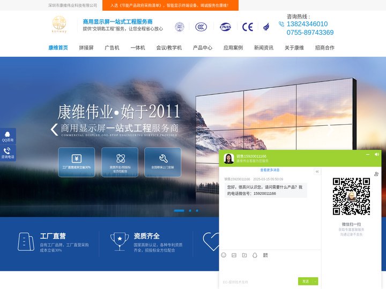
Task: Click the leaf-shaped badge after CE
Action: click(266, 27)
